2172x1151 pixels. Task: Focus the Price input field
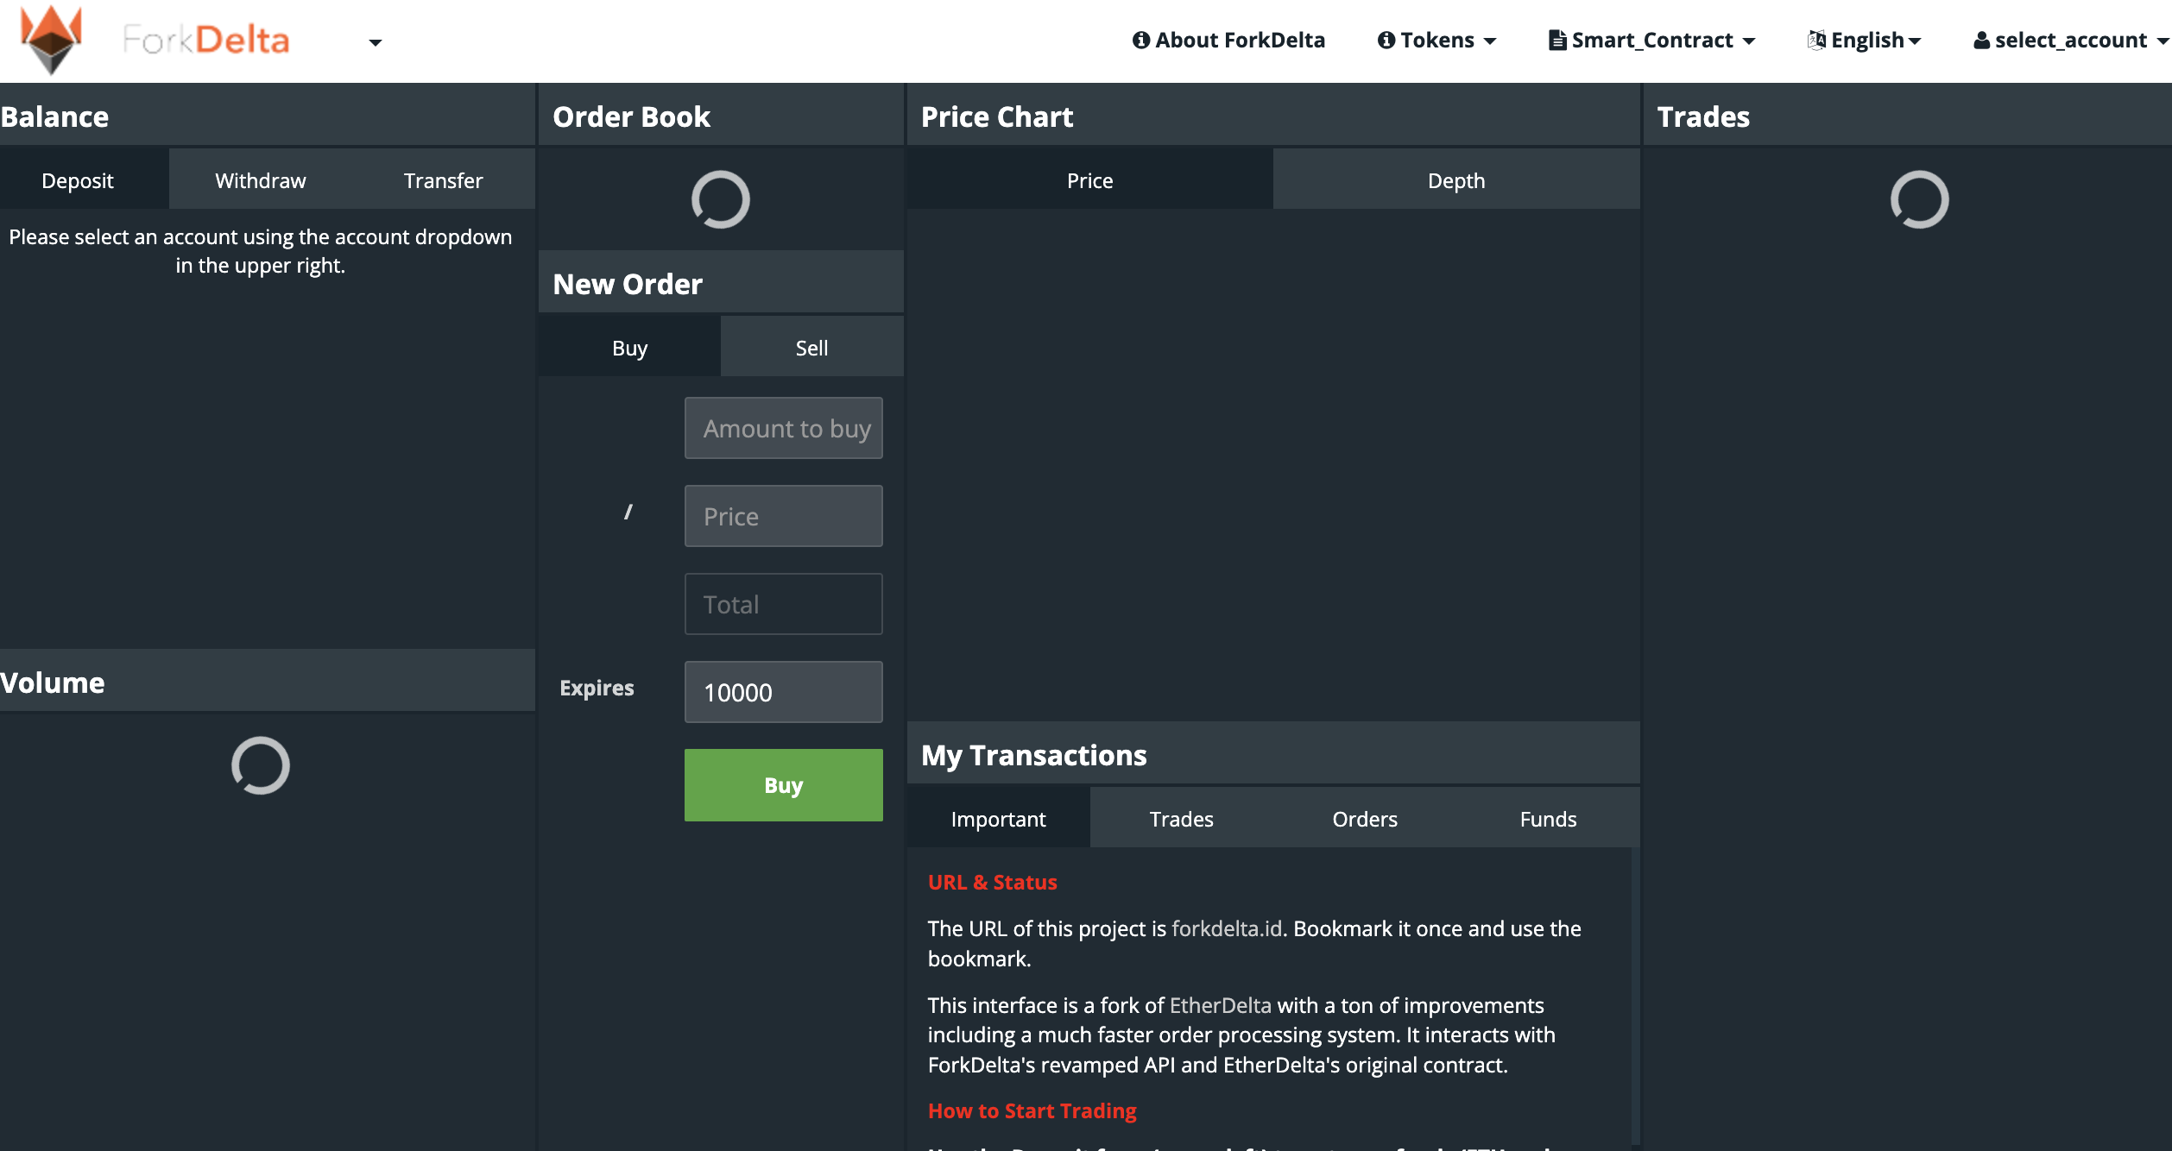pos(784,516)
